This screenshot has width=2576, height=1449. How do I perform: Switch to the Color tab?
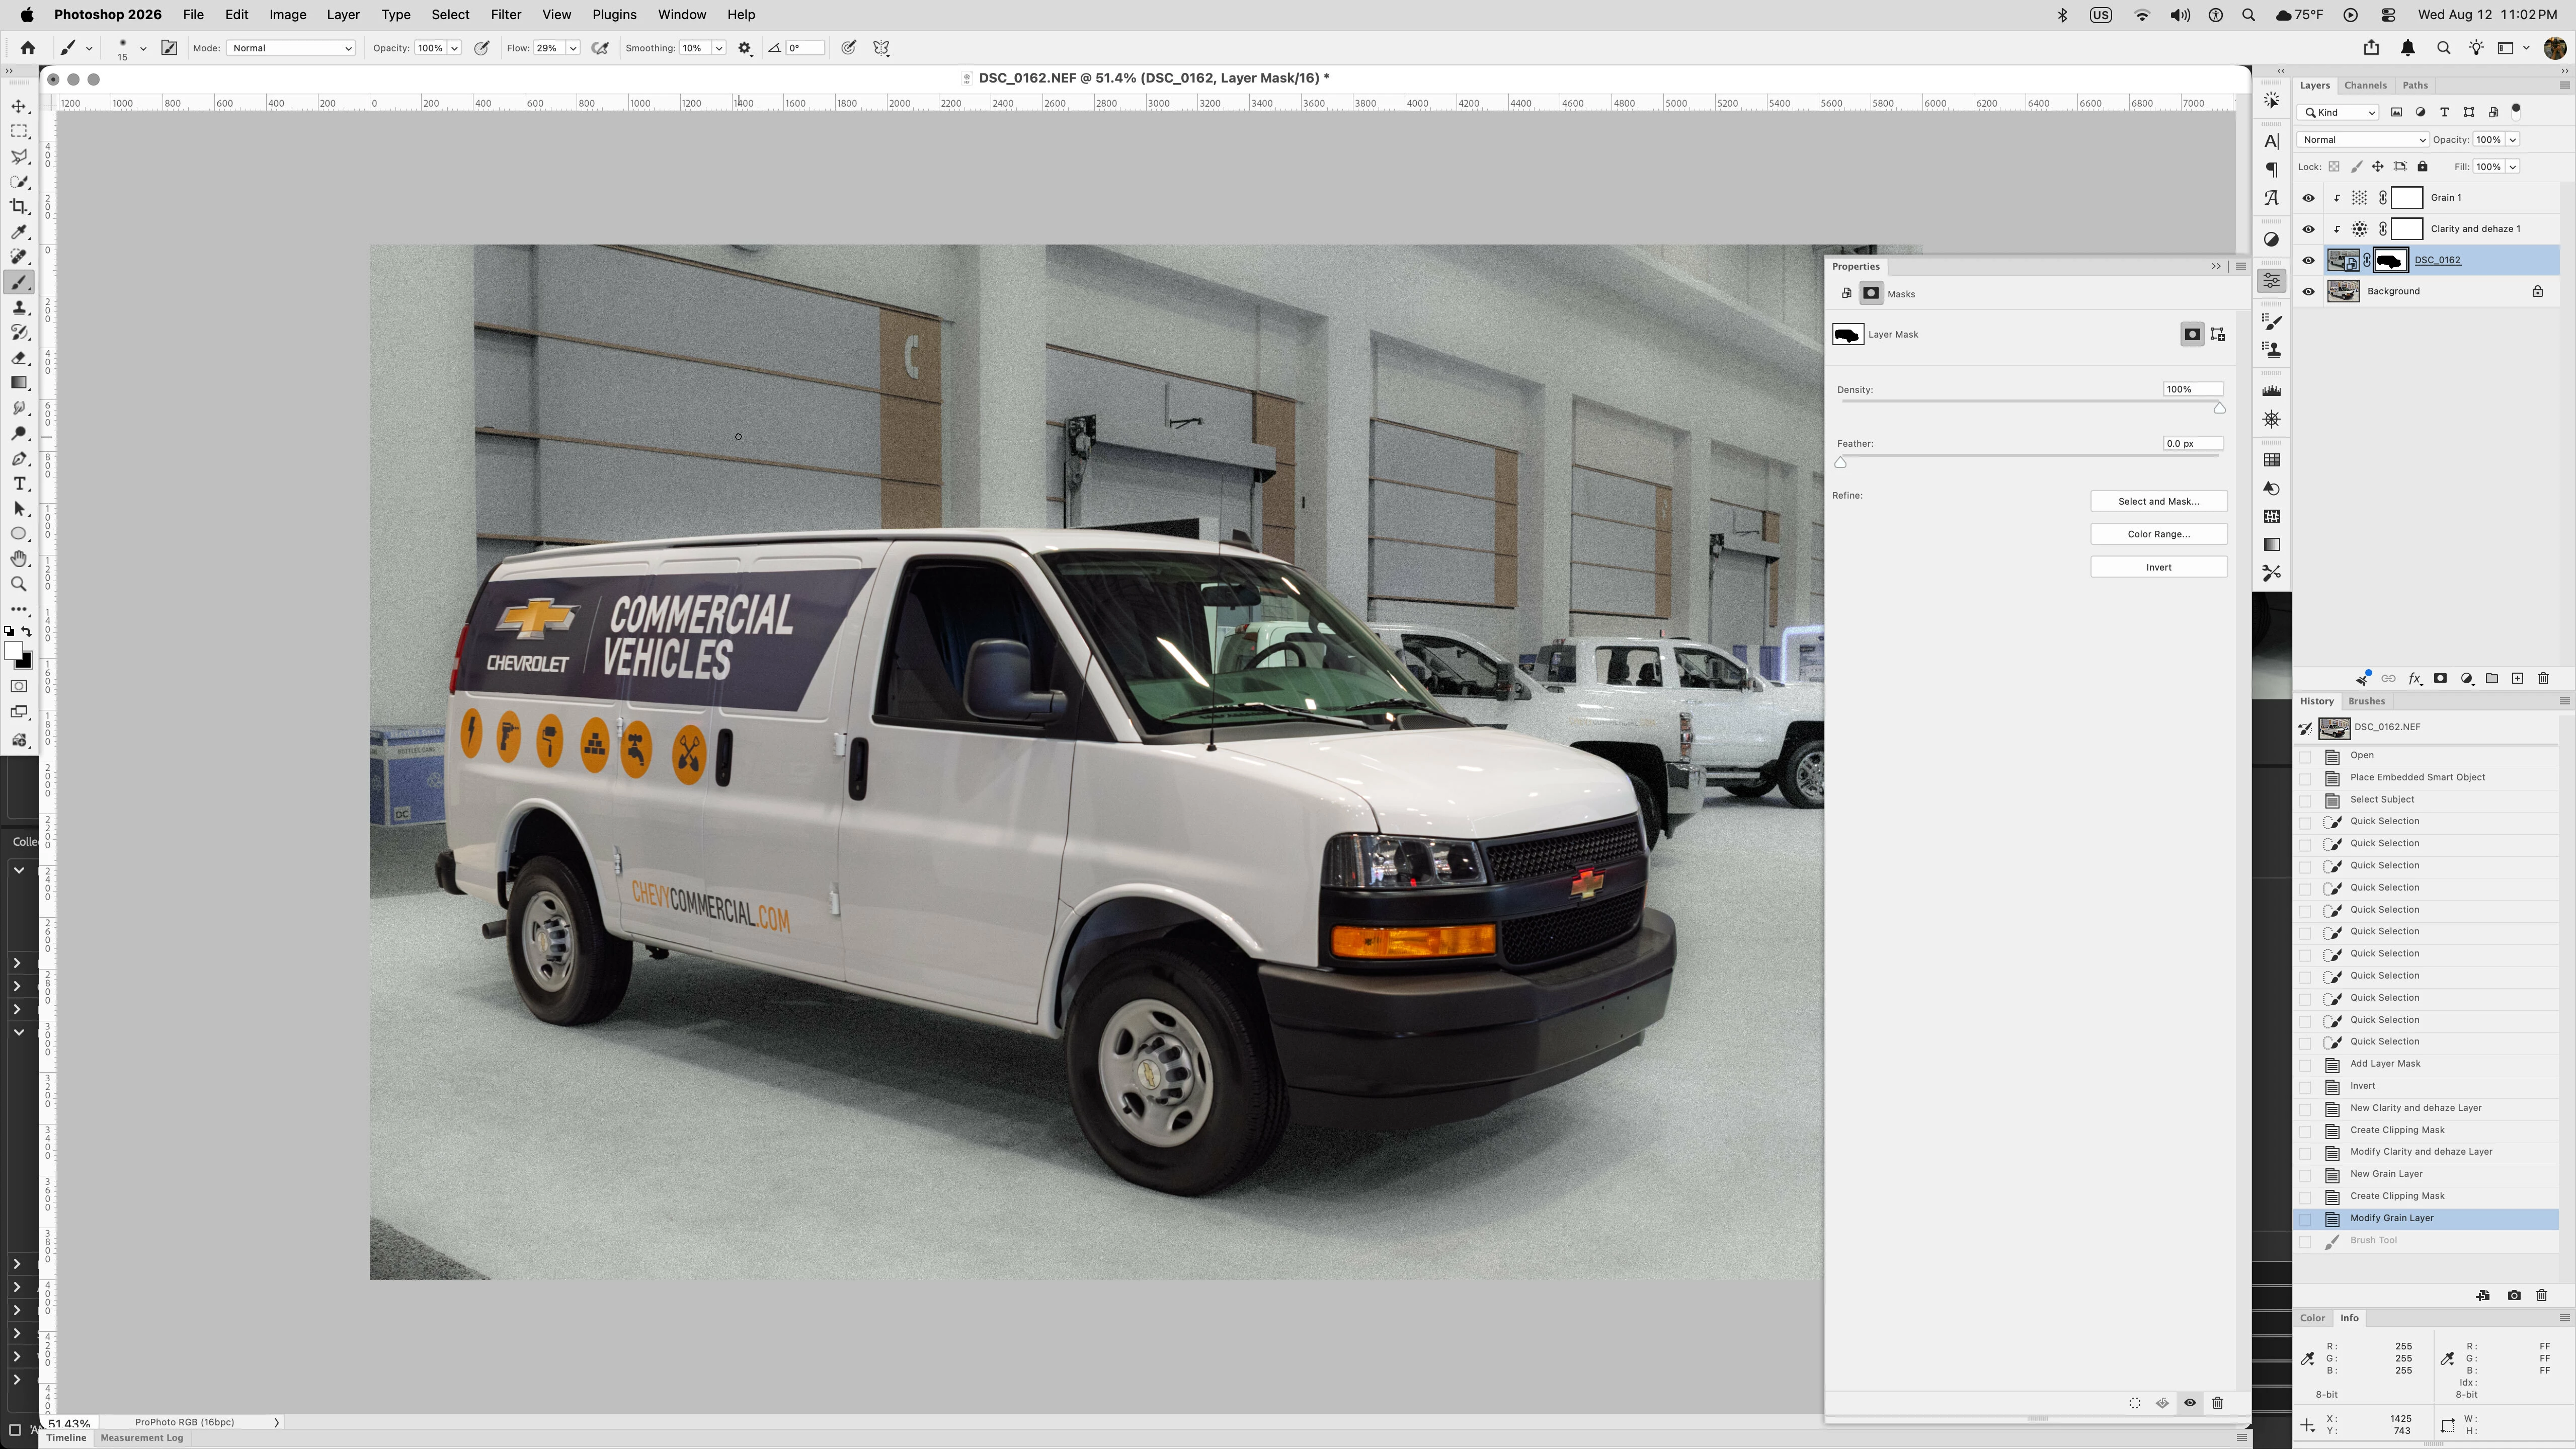(2312, 1319)
